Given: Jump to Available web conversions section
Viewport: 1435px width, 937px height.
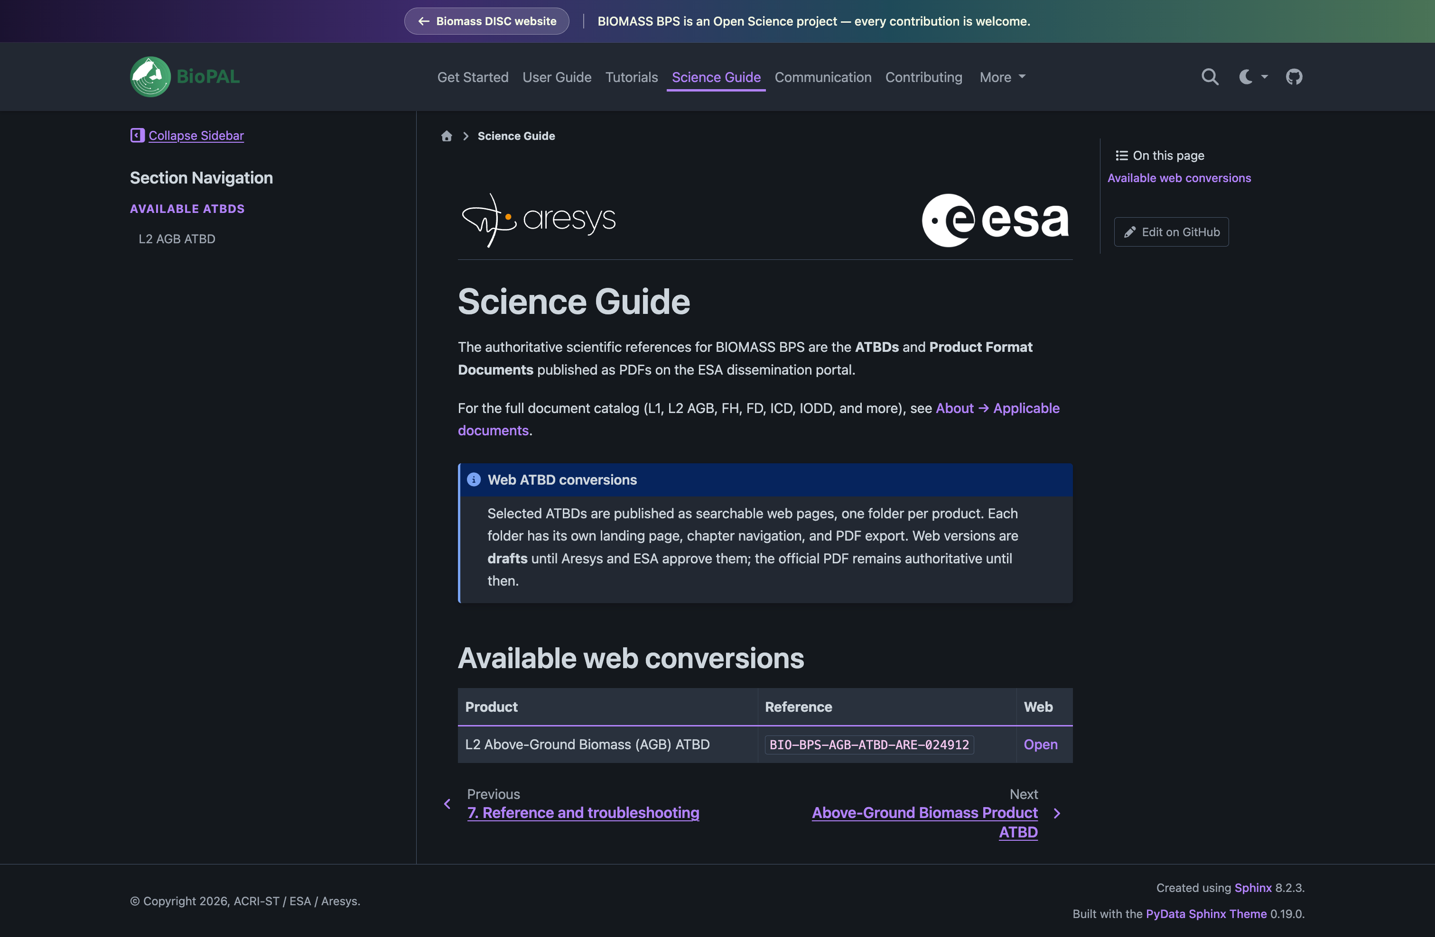Looking at the screenshot, I should coord(1179,178).
